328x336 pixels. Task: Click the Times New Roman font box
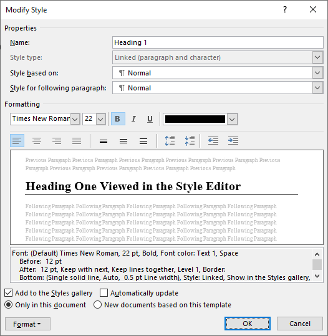pyautogui.click(x=41, y=119)
